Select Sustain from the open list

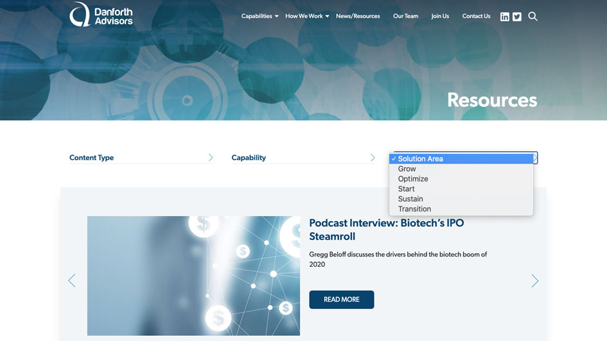tap(410, 199)
